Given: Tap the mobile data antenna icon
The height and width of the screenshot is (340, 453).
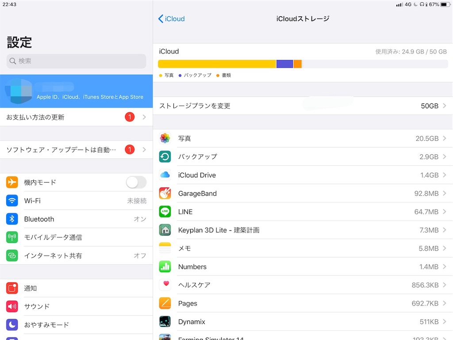Looking at the screenshot, I should (x=12, y=237).
